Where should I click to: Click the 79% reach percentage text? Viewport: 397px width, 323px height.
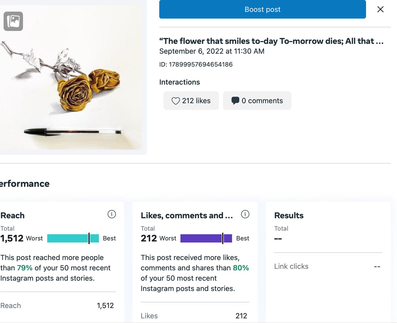(x=25, y=268)
